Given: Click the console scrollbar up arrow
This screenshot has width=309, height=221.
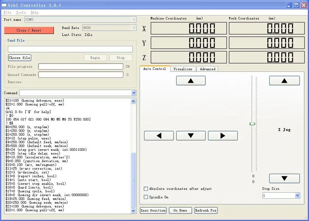Looking at the screenshot, I should tap(133, 101).
